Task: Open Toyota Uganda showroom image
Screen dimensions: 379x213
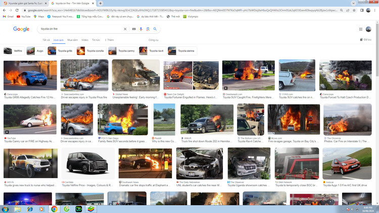Action: [x=249, y=163]
